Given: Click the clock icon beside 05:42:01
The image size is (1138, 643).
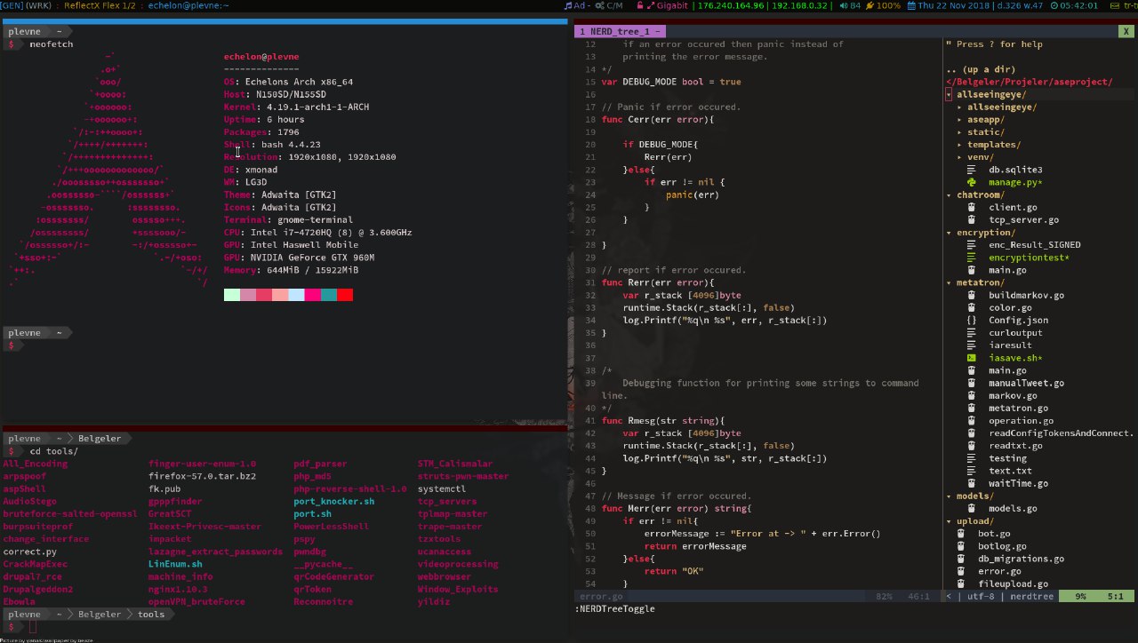Looking at the screenshot, I should click(x=1054, y=5).
